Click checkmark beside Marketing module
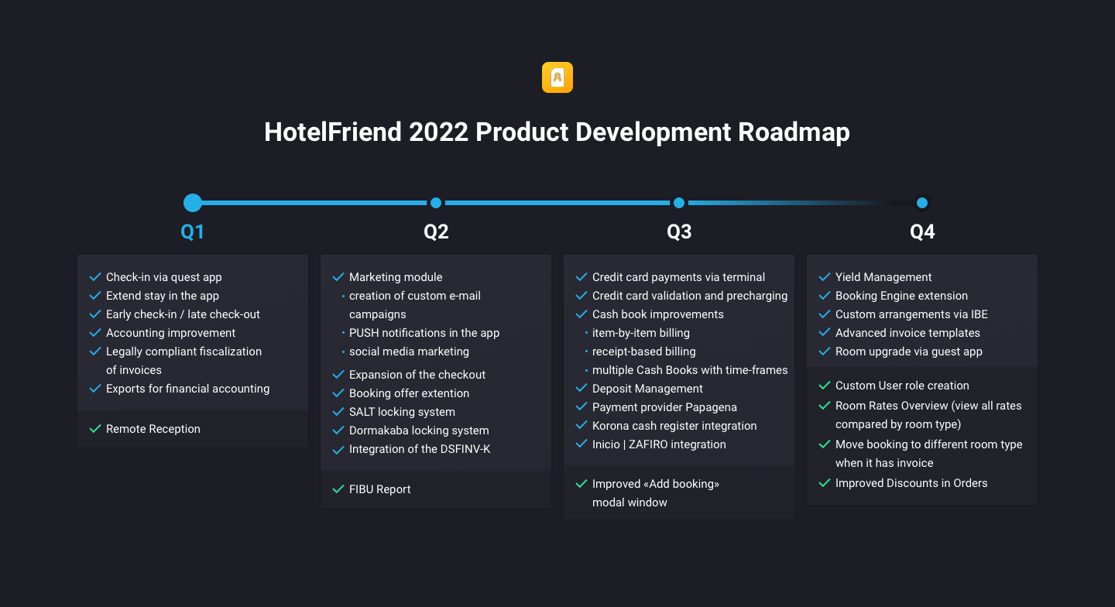The image size is (1115, 607). 338,277
